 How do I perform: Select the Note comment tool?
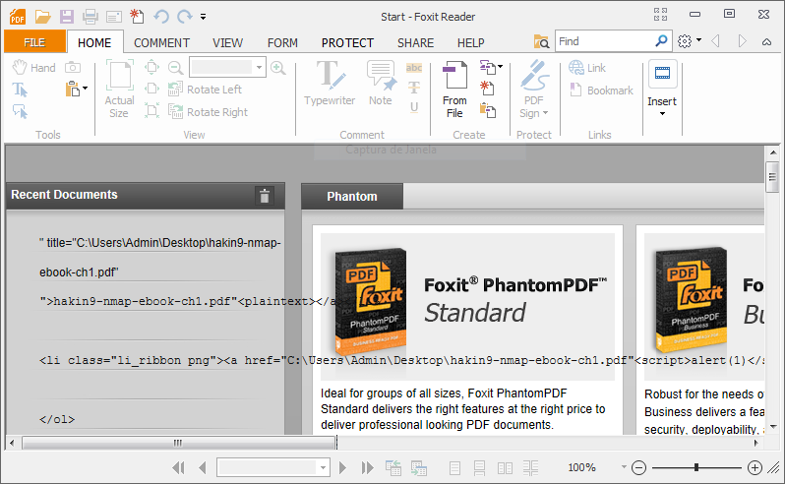[381, 83]
